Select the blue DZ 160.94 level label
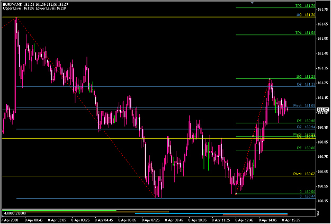The width and height of the screenshot is (331, 224). (306, 127)
